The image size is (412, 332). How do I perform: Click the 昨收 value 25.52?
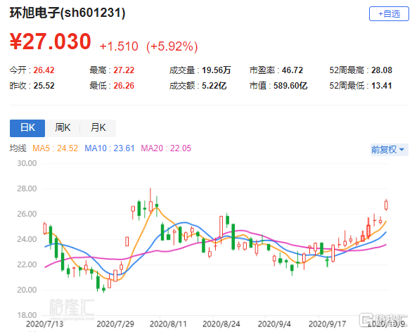pyautogui.click(x=44, y=86)
